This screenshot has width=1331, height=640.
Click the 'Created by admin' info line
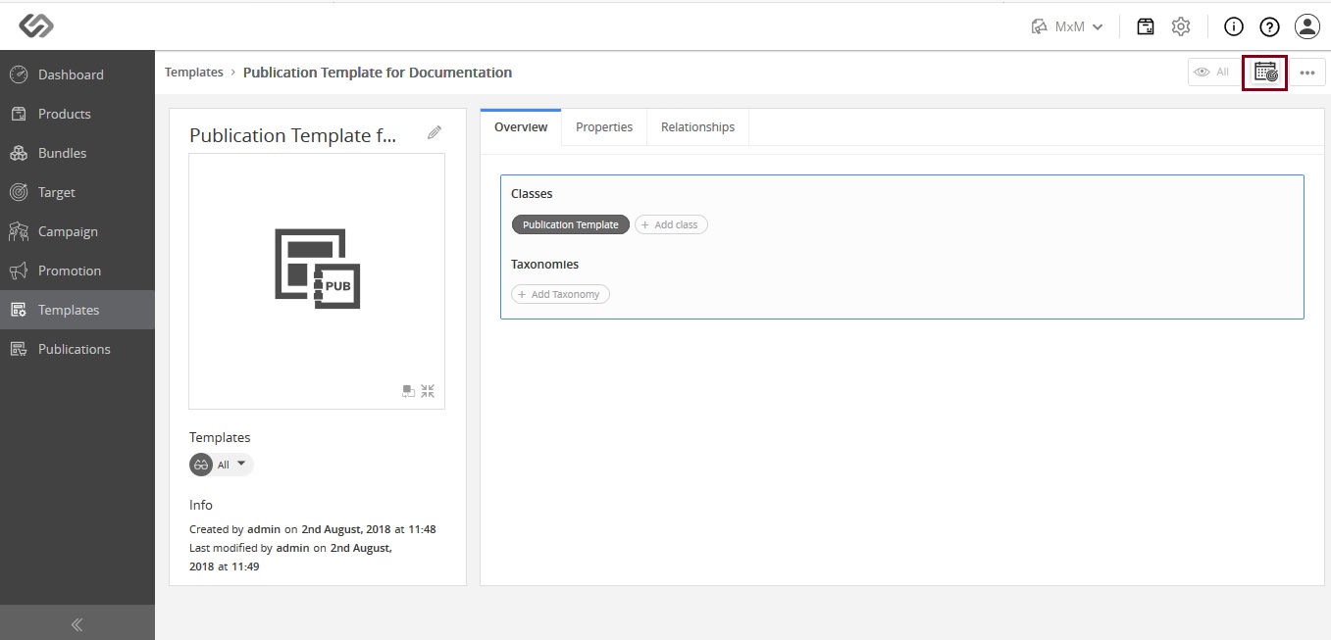click(313, 529)
